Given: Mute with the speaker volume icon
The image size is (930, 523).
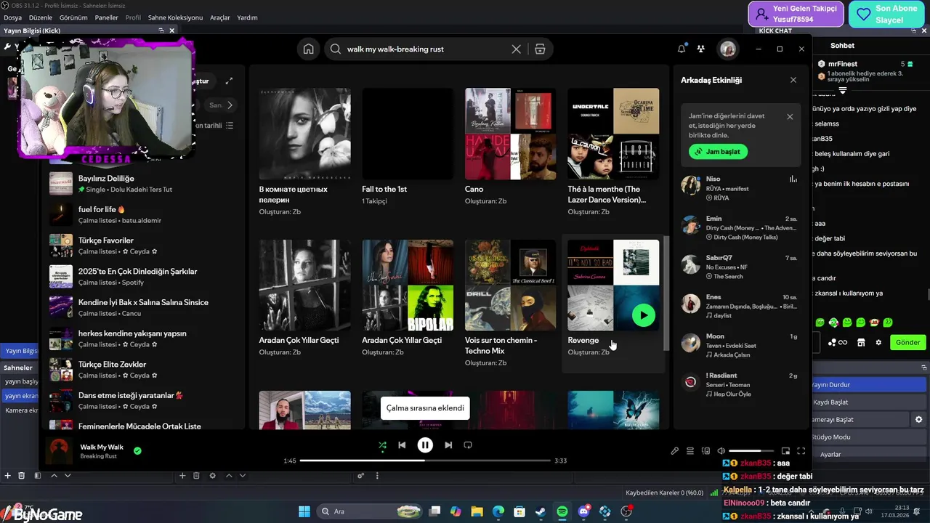Looking at the screenshot, I should 721,451.
